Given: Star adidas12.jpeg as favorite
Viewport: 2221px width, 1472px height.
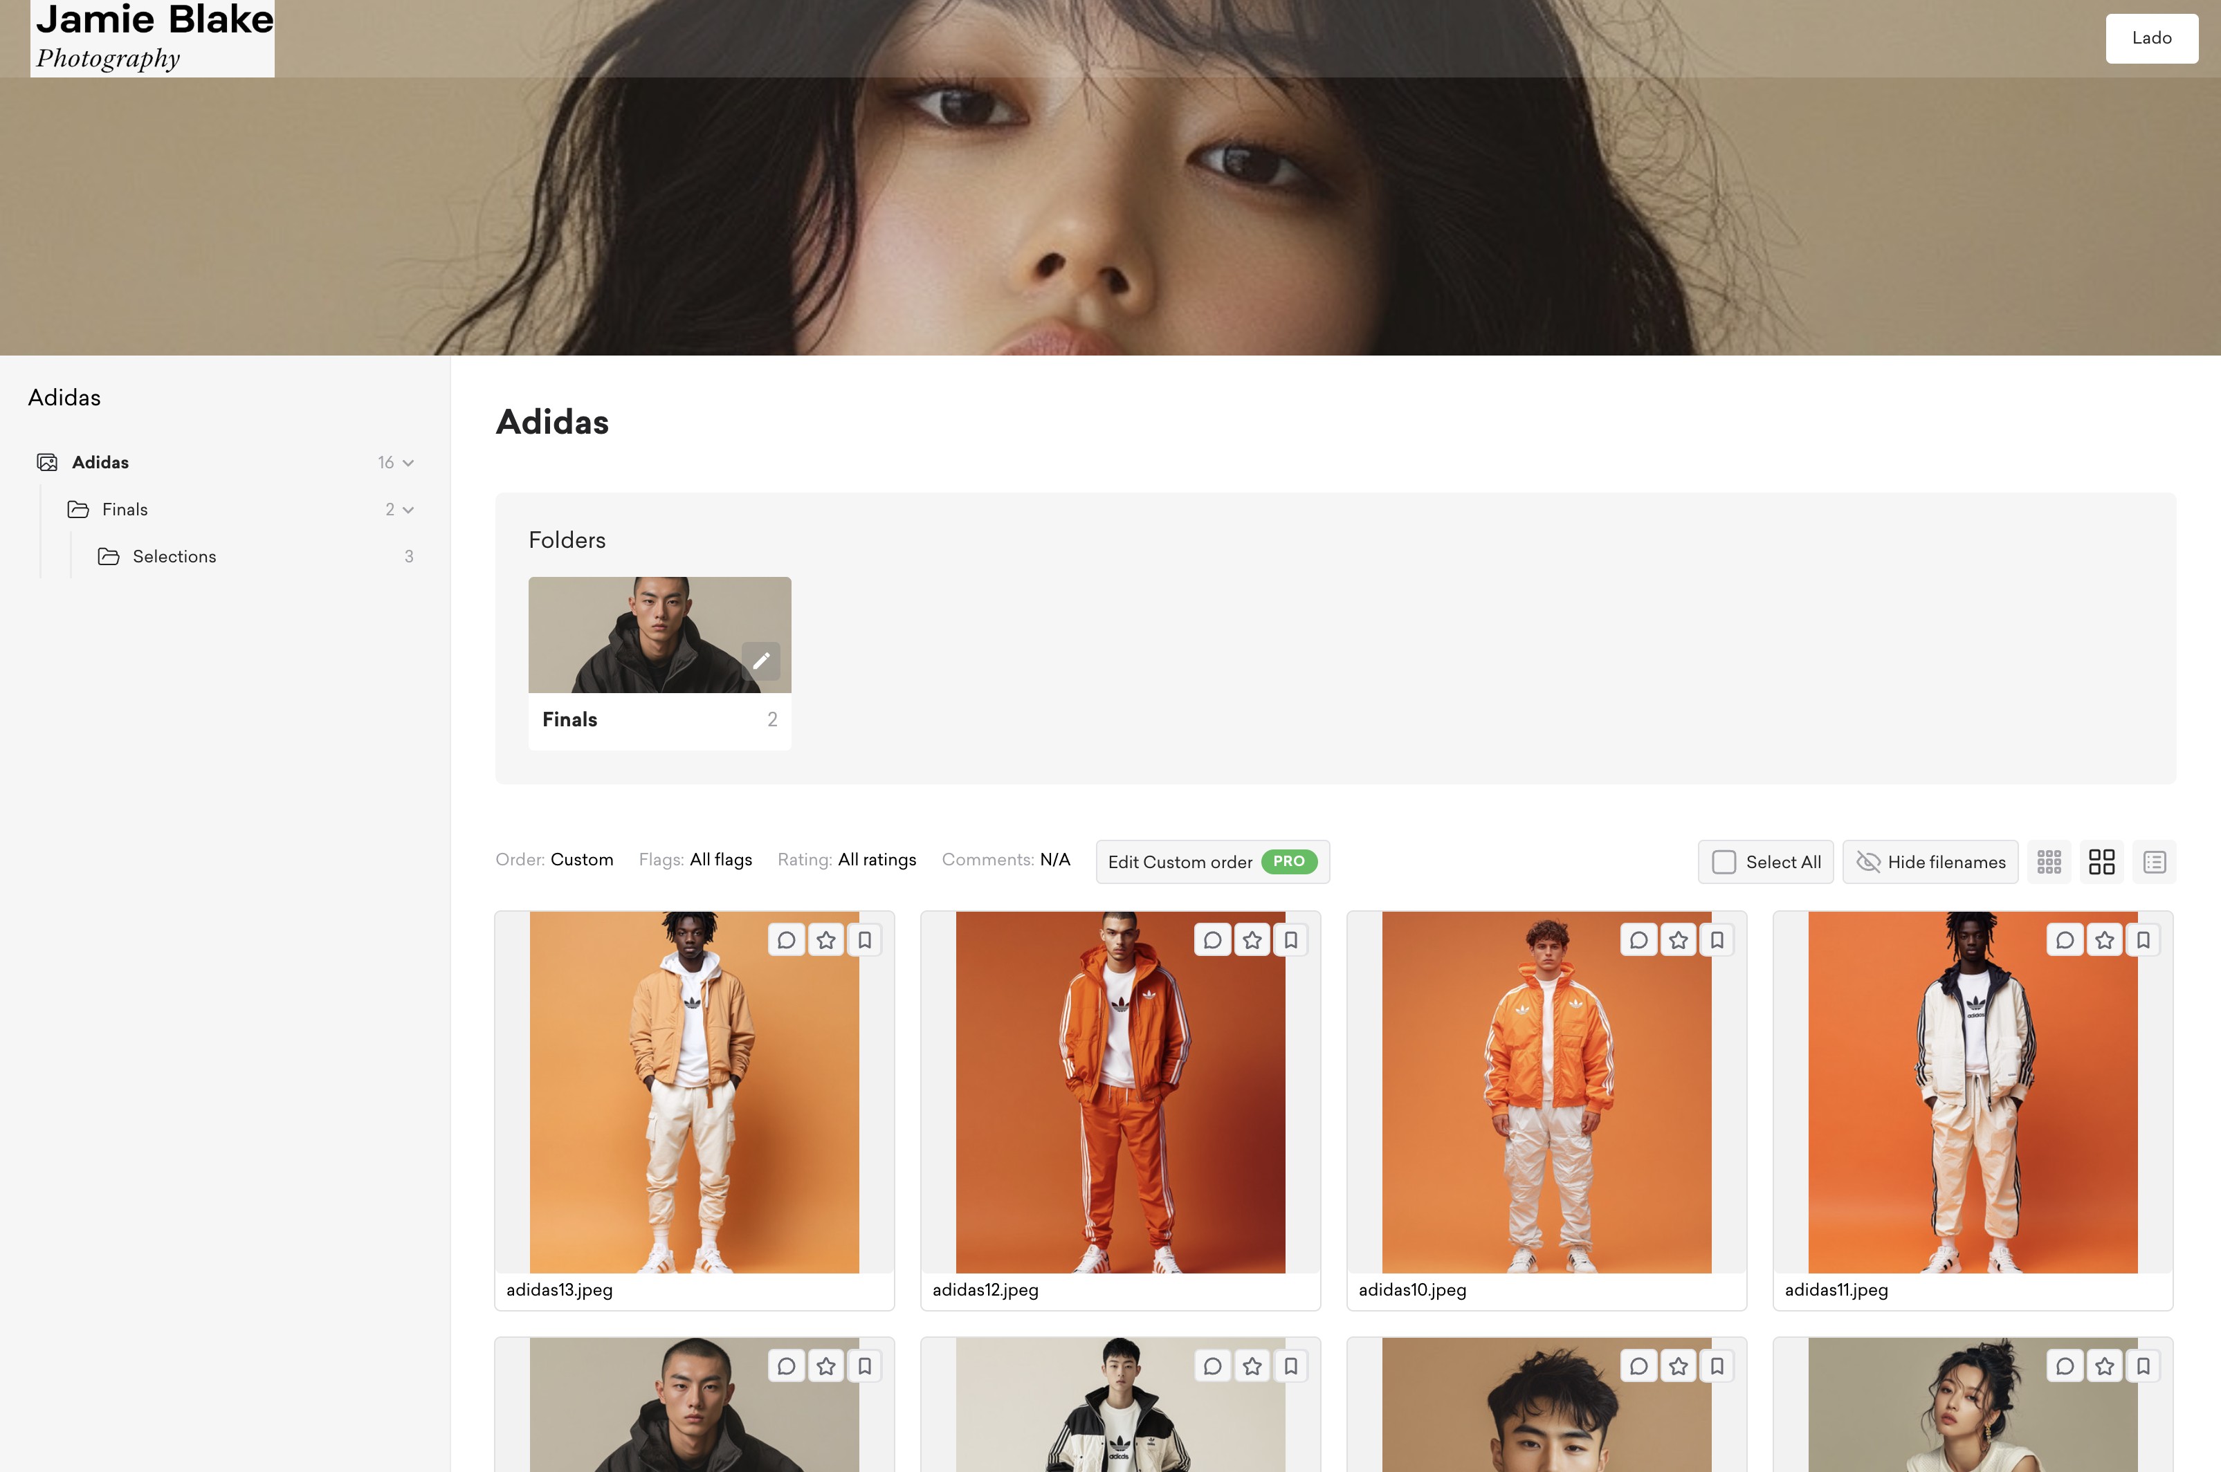Looking at the screenshot, I should pos(1252,939).
